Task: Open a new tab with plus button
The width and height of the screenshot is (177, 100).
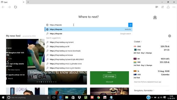Action: tap(28, 2)
